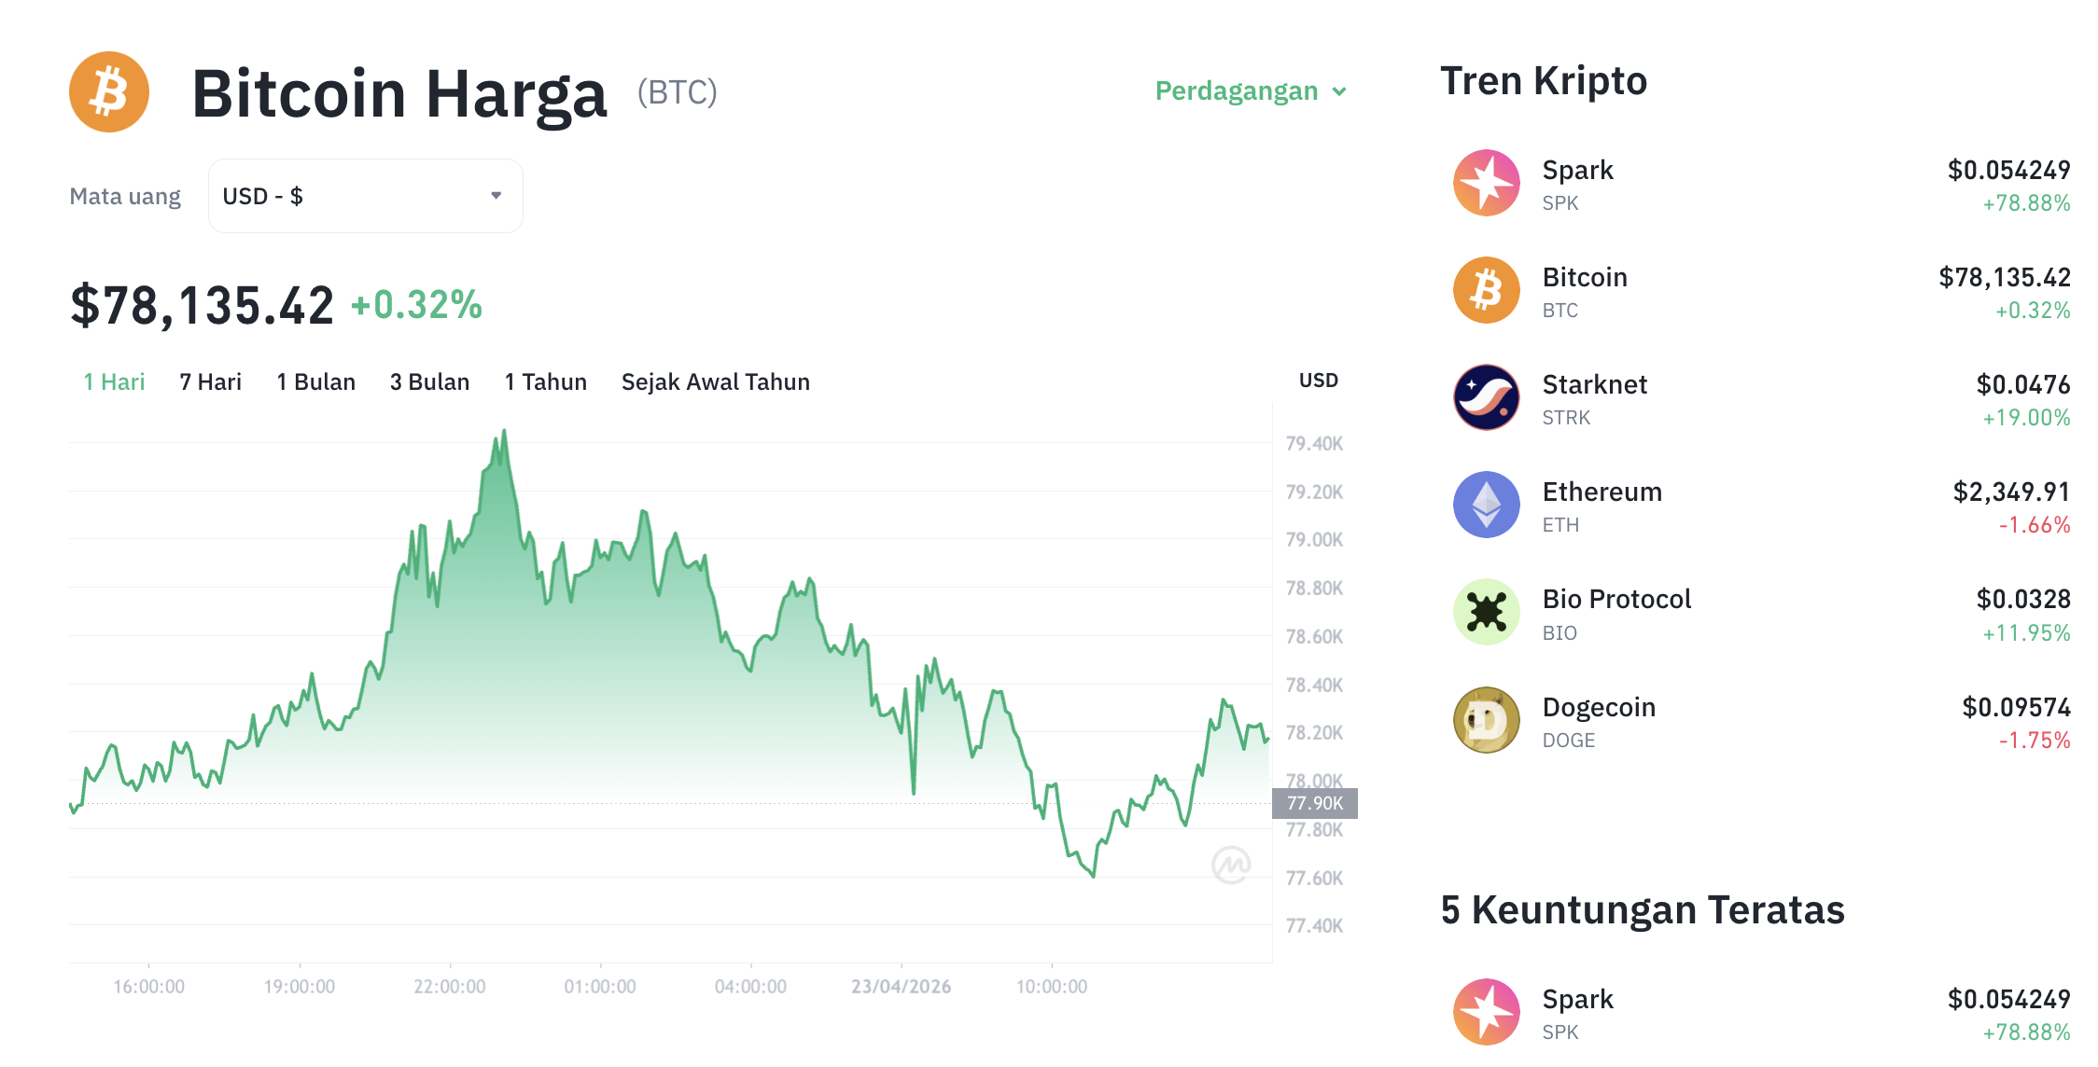Select the Starknet coin icon
The width and height of the screenshot is (2098, 1067).
click(x=1486, y=397)
